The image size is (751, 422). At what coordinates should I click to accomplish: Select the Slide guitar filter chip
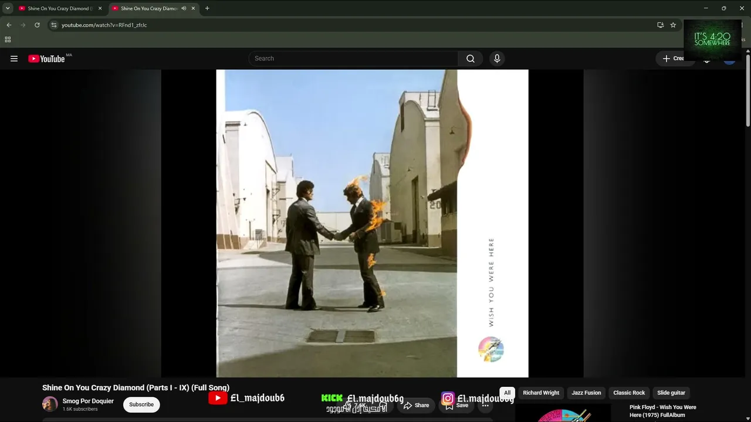[x=671, y=393]
